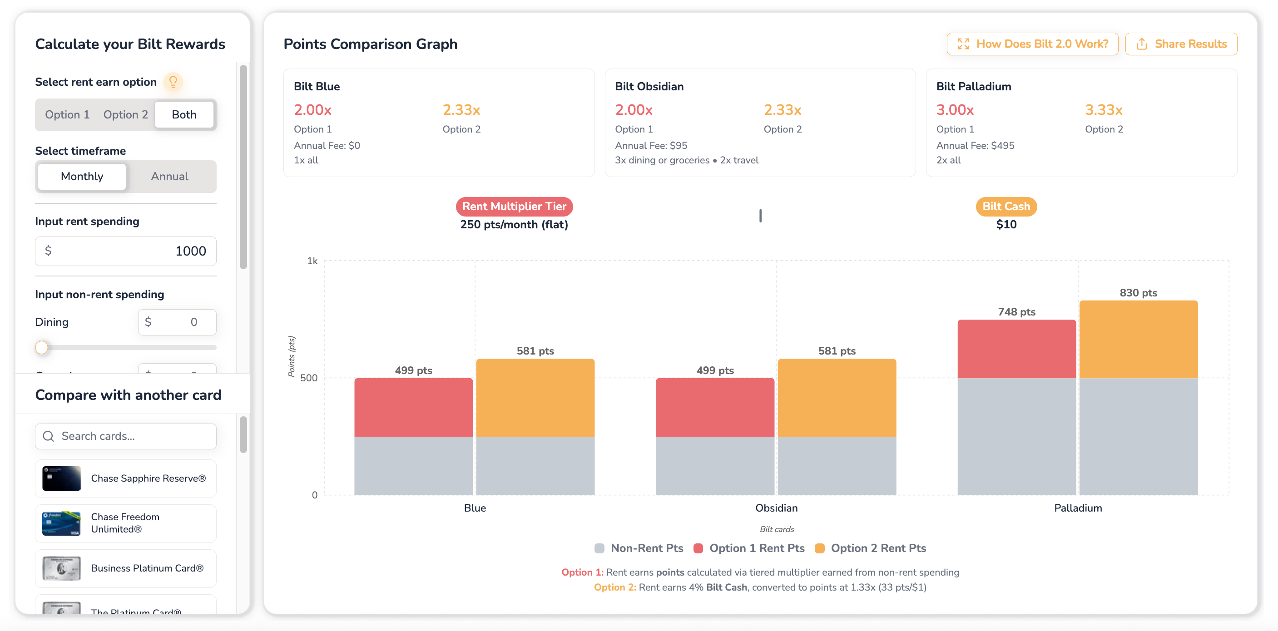
Task: Click the expand icon in How Does Bilt 2.0 Work
Action: (x=963, y=44)
